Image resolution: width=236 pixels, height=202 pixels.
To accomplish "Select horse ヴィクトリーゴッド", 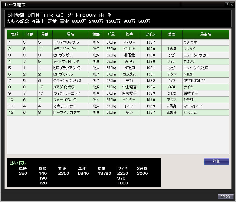I will [67, 93].
